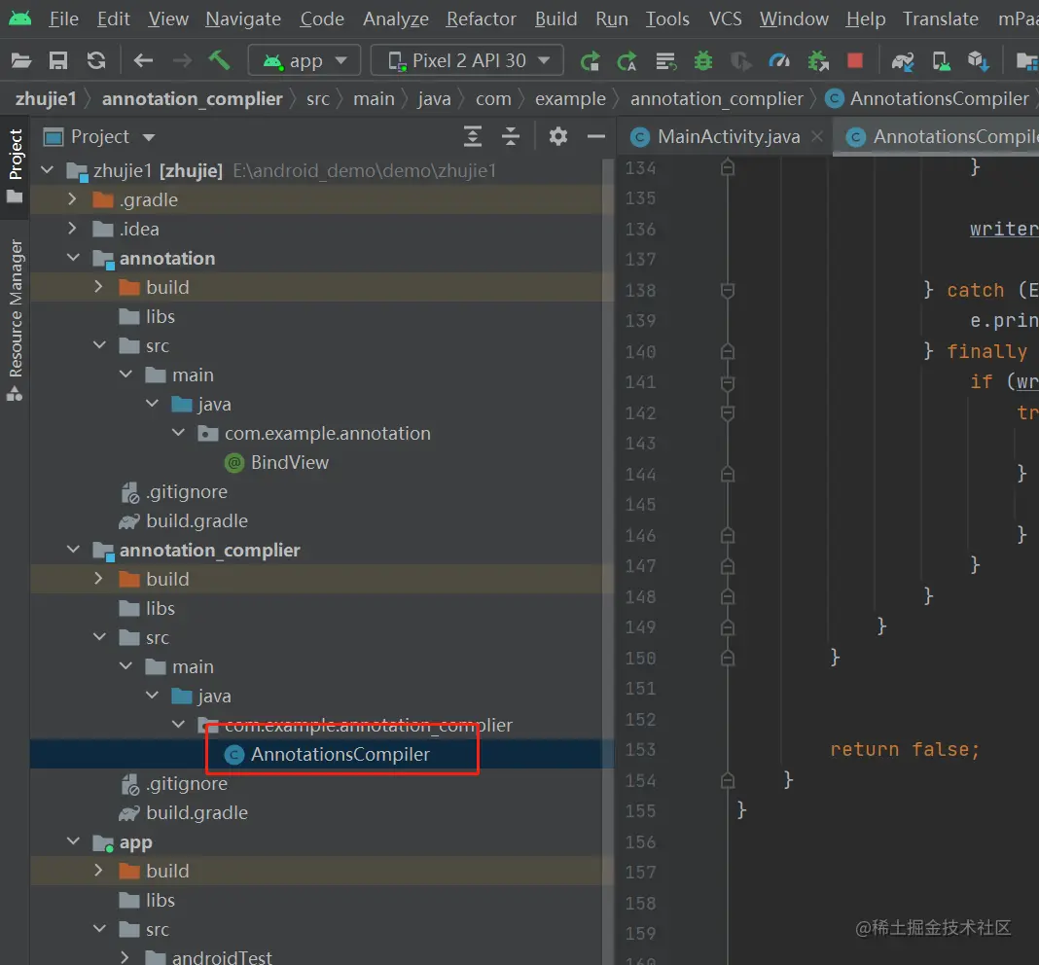Expand the build folder under annotation
The height and width of the screenshot is (965, 1039).
(98, 287)
